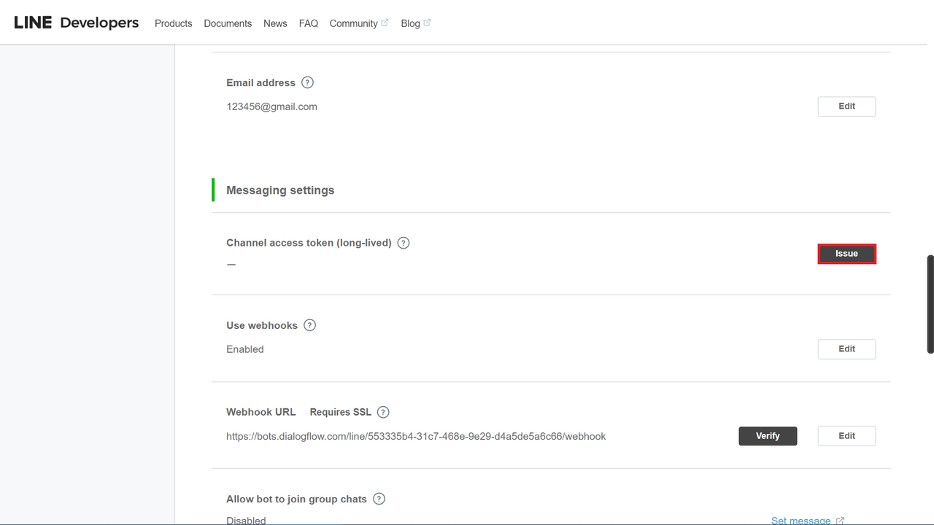Open help icon beside Channel access token
The height and width of the screenshot is (525, 934).
pyautogui.click(x=404, y=243)
